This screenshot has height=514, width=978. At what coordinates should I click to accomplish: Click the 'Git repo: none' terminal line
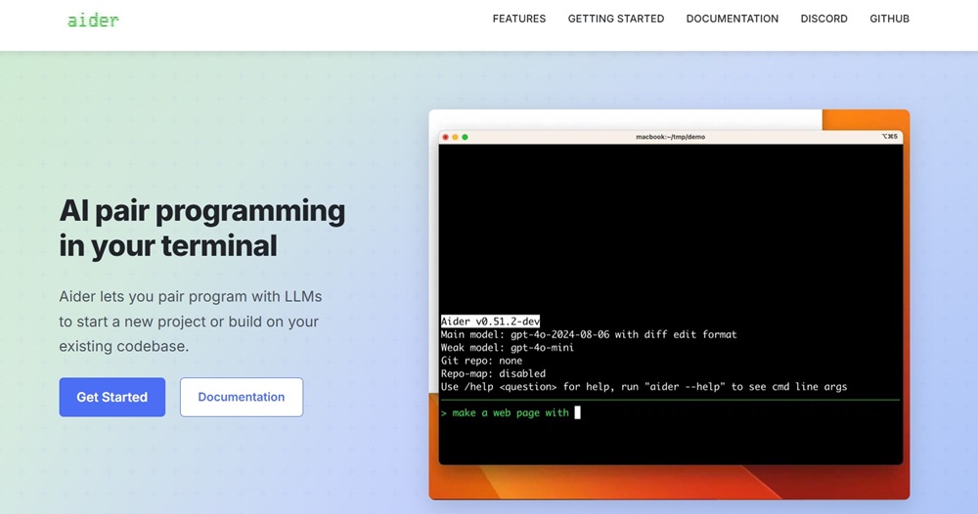[481, 361]
